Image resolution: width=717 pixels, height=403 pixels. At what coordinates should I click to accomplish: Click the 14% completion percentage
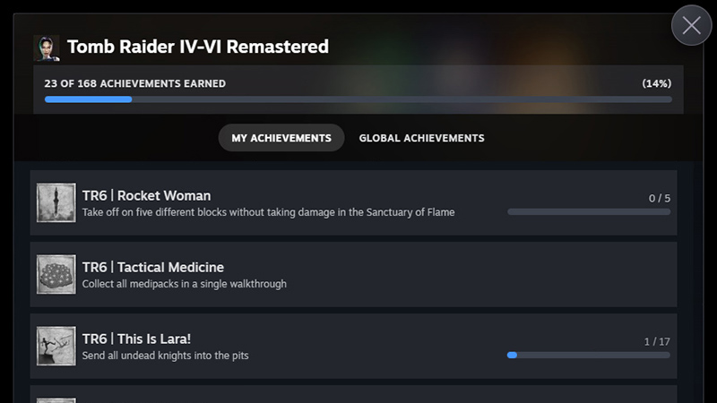pyautogui.click(x=656, y=84)
